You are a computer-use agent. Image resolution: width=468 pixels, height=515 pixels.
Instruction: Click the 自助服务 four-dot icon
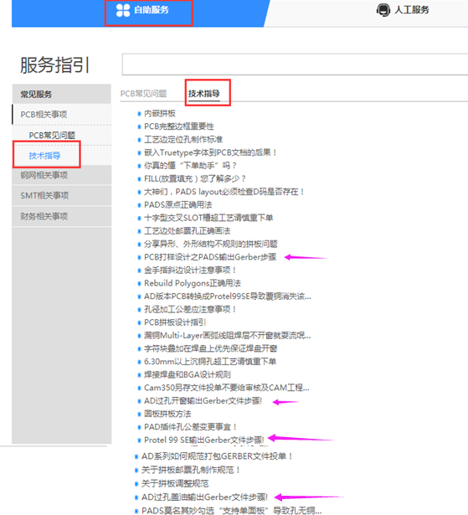pos(123,10)
